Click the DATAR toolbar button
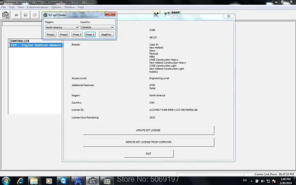The width and height of the screenshot is (296, 185). [176, 12]
